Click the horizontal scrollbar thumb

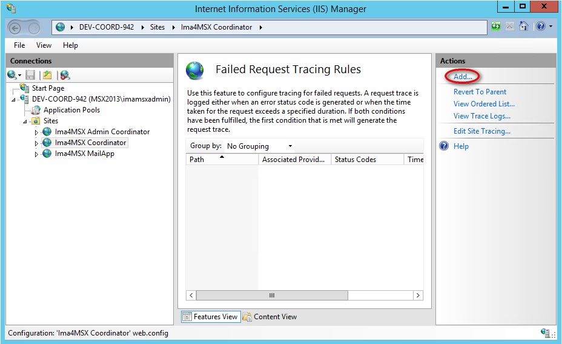point(272,295)
